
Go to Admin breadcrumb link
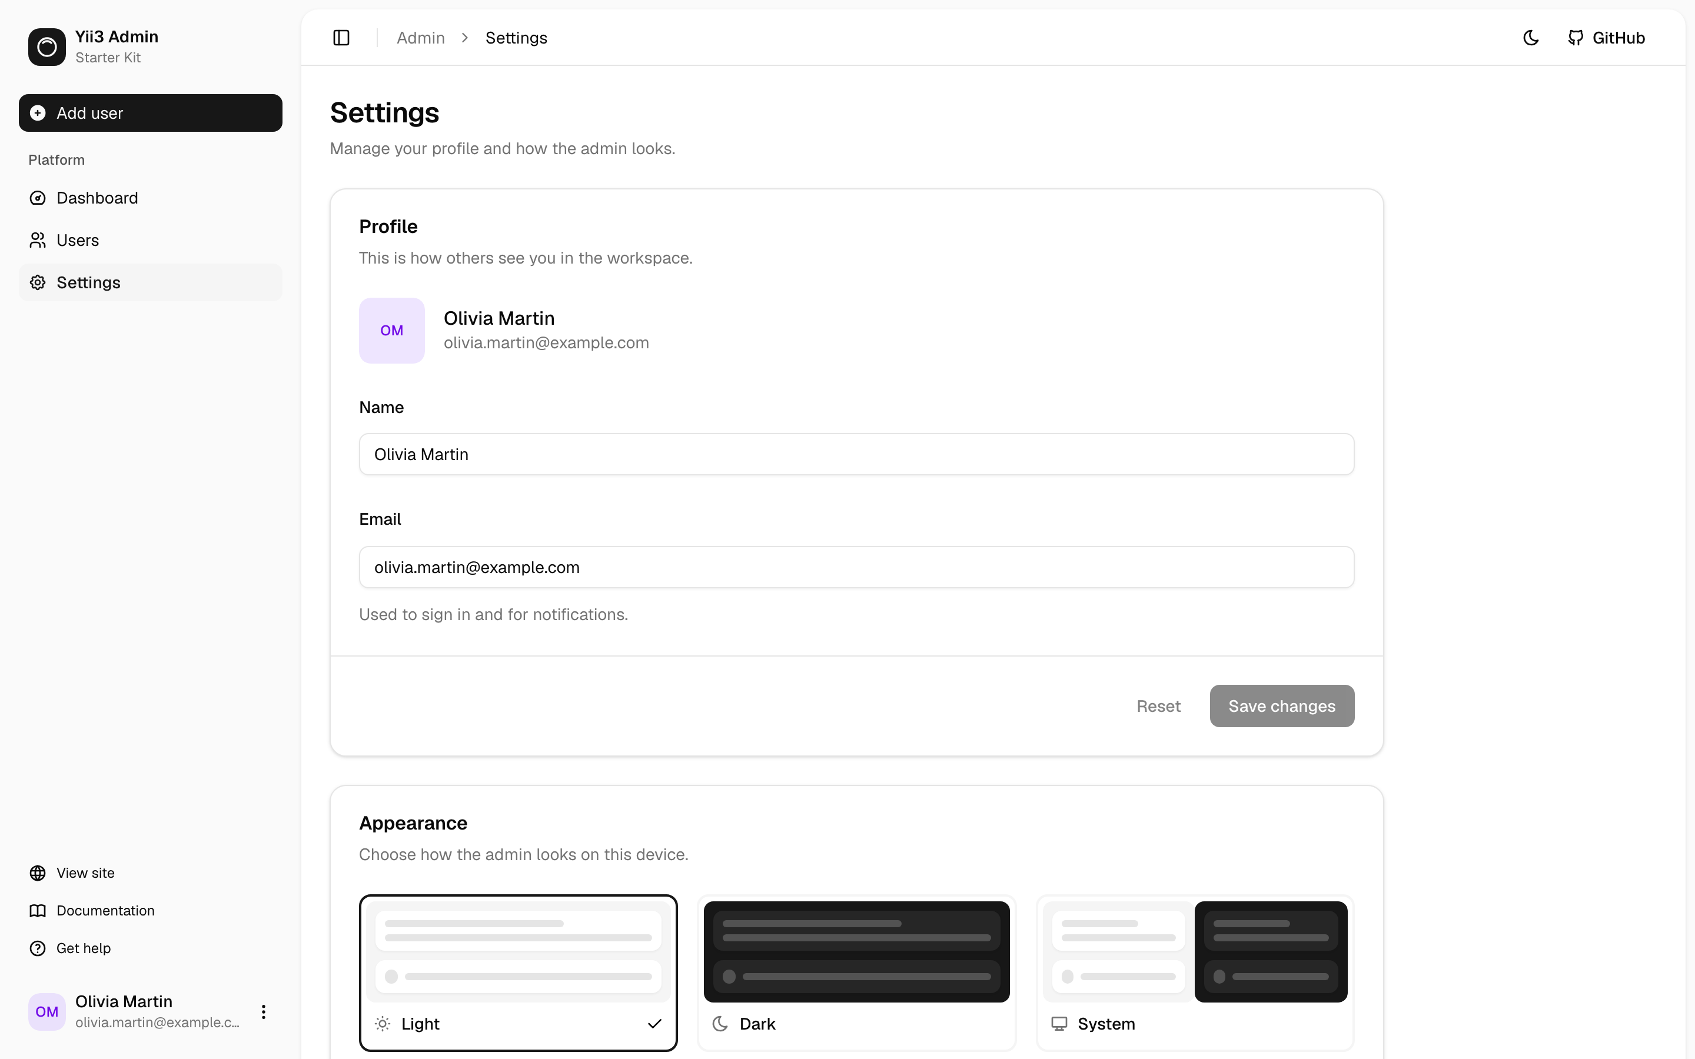pyautogui.click(x=420, y=38)
